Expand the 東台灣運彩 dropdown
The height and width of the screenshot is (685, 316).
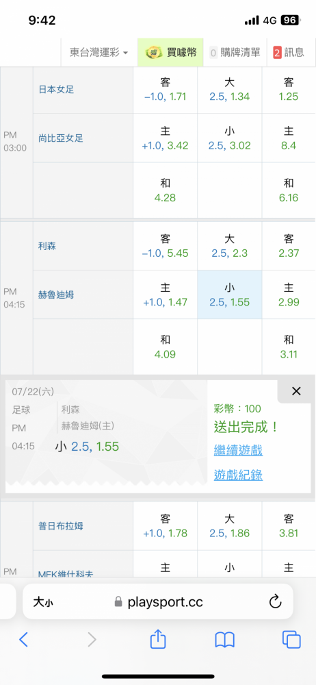[99, 53]
